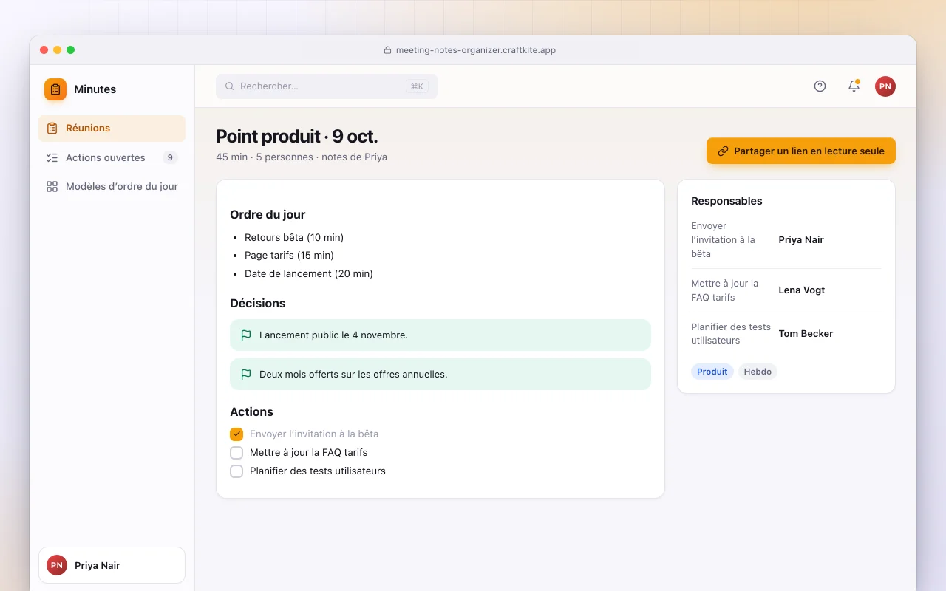Click the Décisions heading
The height and width of the screenshot is (591, 946).
coord(257,304)
